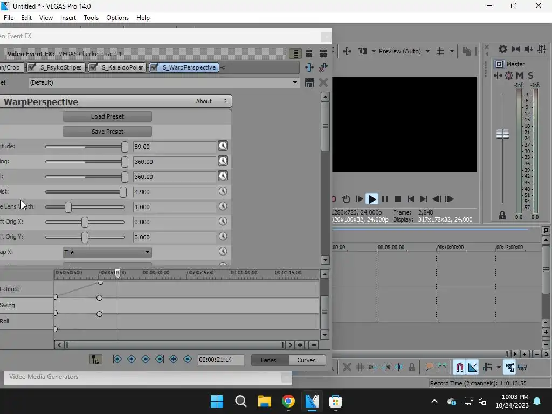
Task: Click the Master volume fader
Action: [502, 134]
